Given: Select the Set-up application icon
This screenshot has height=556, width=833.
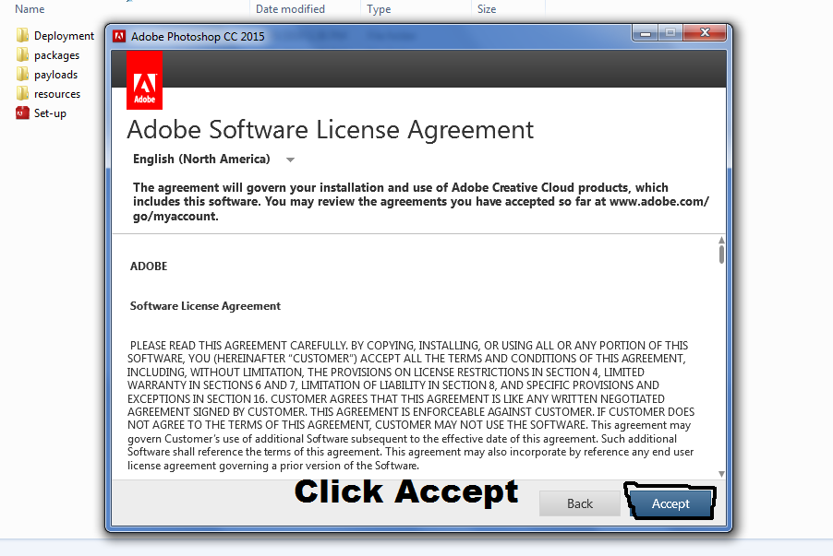Looking at the screenshot, I should pos(22,113).
